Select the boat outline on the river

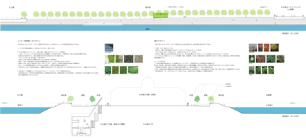tap(103, 24)
